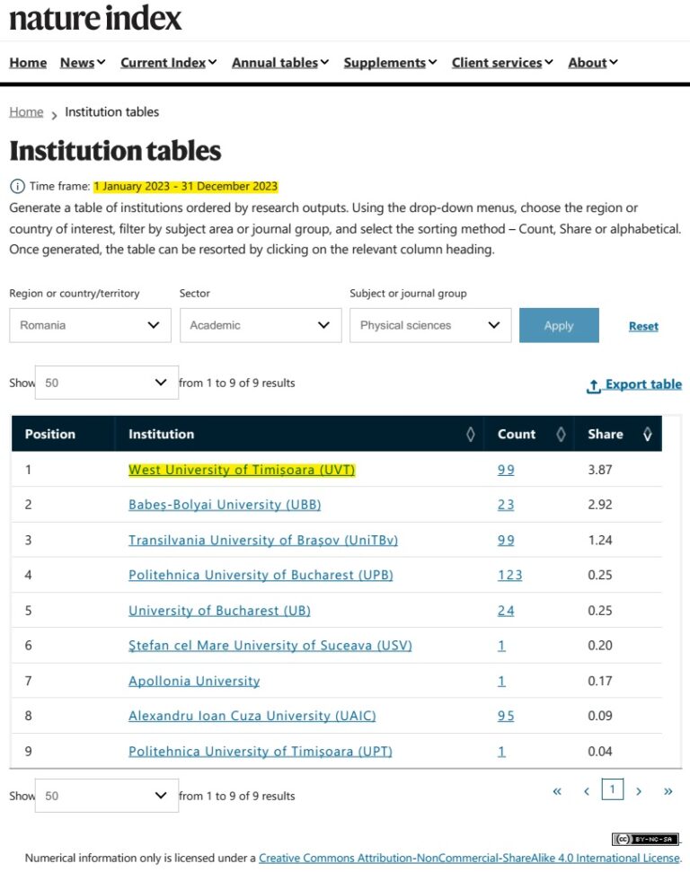Click the time frame info icon
The image size is (690, 872).
pos(17,187)
